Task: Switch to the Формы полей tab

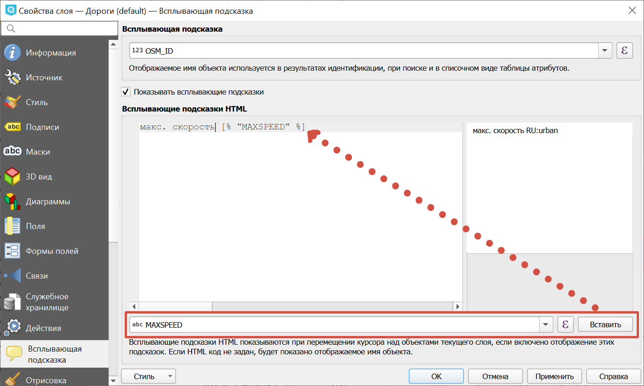Action: (52, 251)
